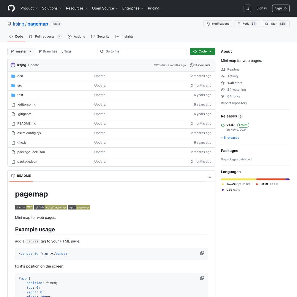Expand the Solutions menu
Screen dimensions: 297x297
click(x=52, y=8)
